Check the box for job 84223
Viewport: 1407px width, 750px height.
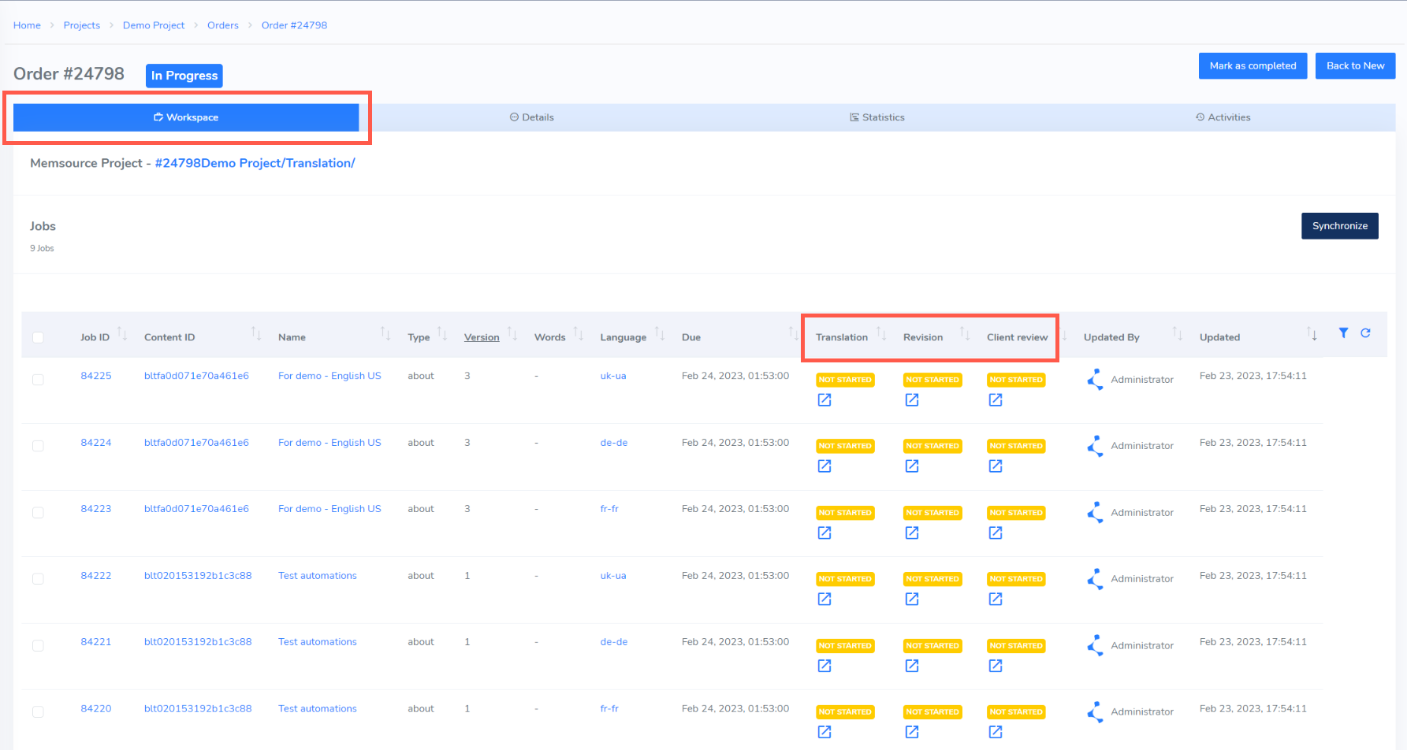point(38,513)
